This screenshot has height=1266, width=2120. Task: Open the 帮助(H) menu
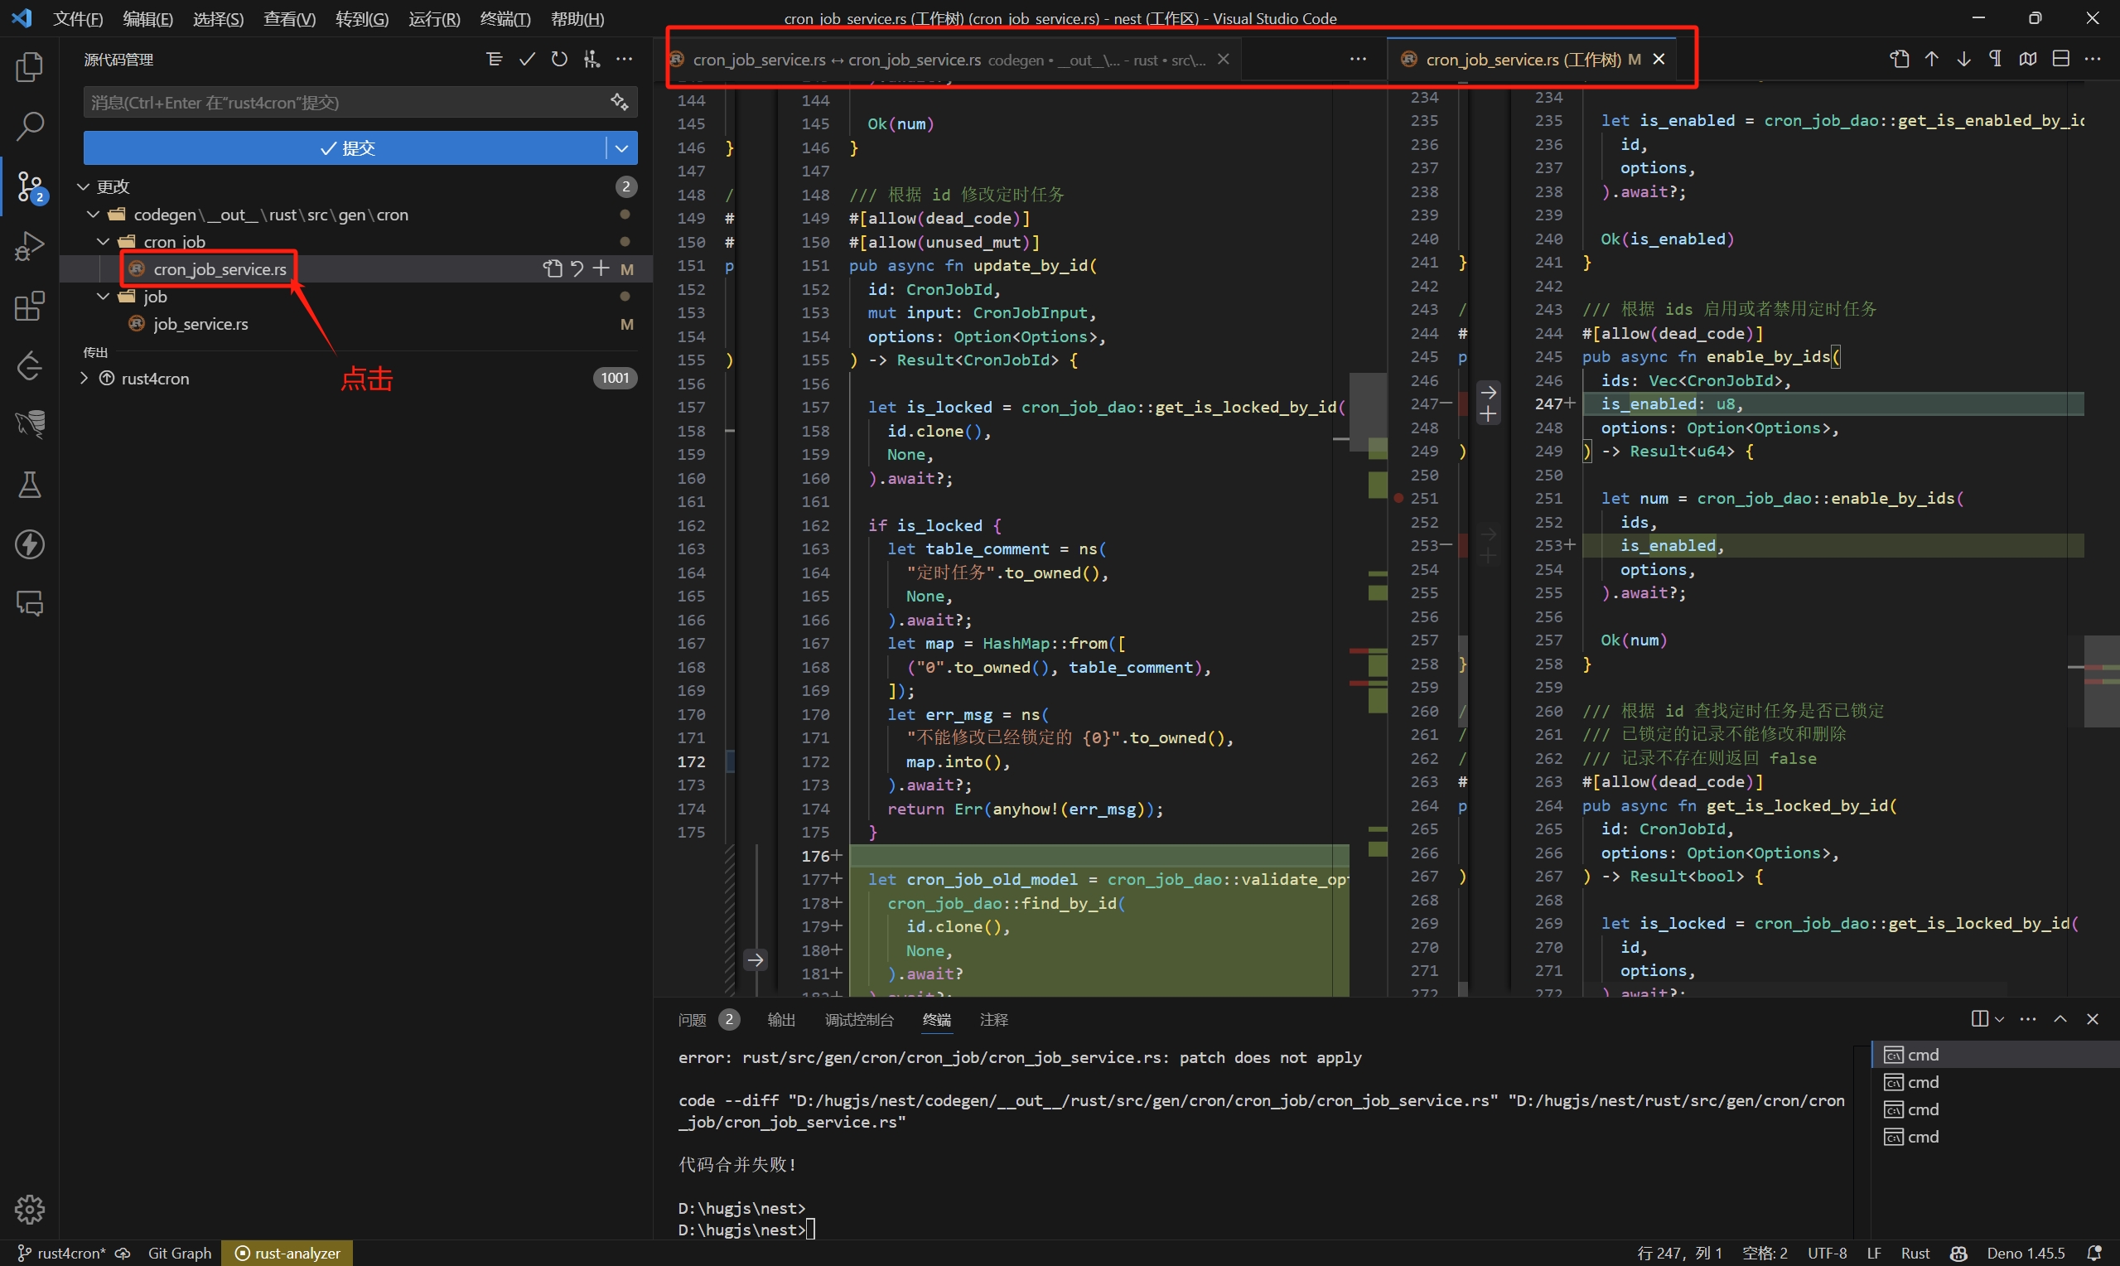tap(577, 18)
